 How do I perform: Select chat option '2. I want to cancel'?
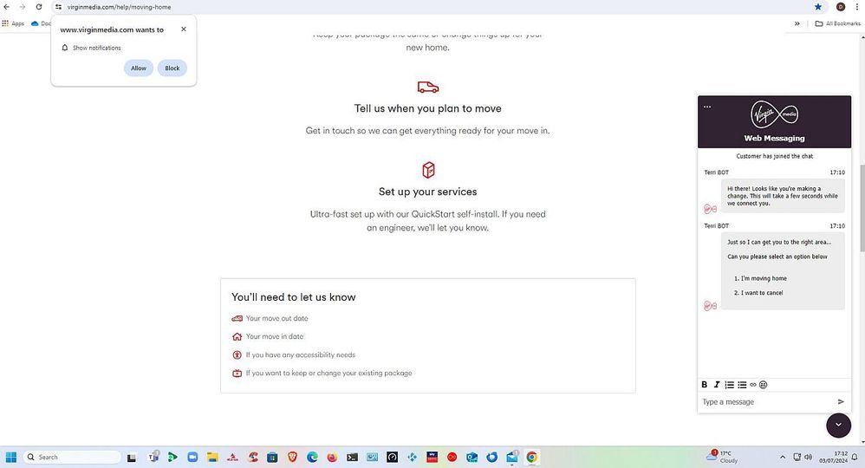(x=758, y=293)
